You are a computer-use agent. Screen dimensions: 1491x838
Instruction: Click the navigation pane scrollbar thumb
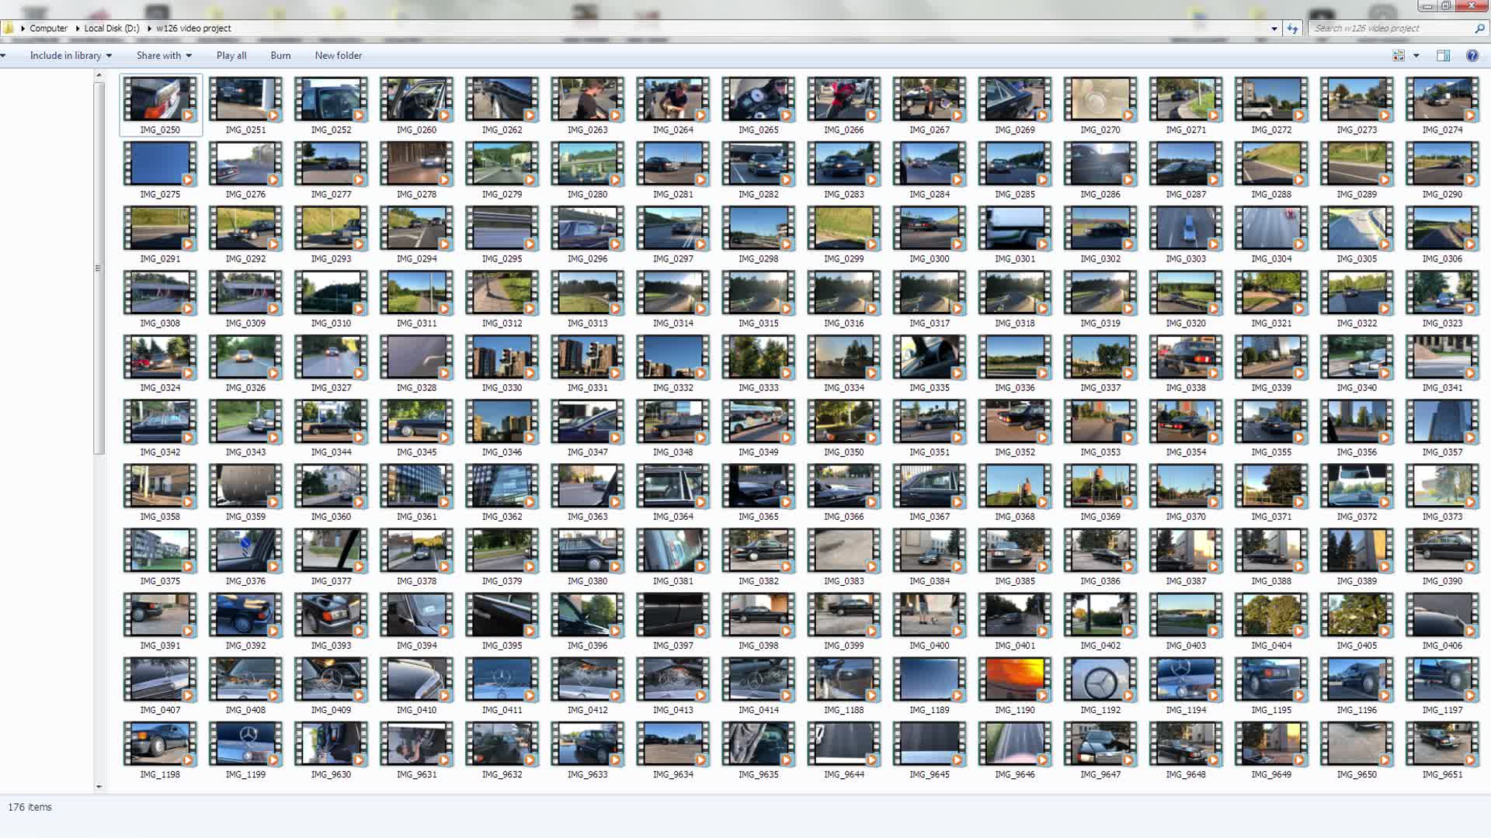99,268
